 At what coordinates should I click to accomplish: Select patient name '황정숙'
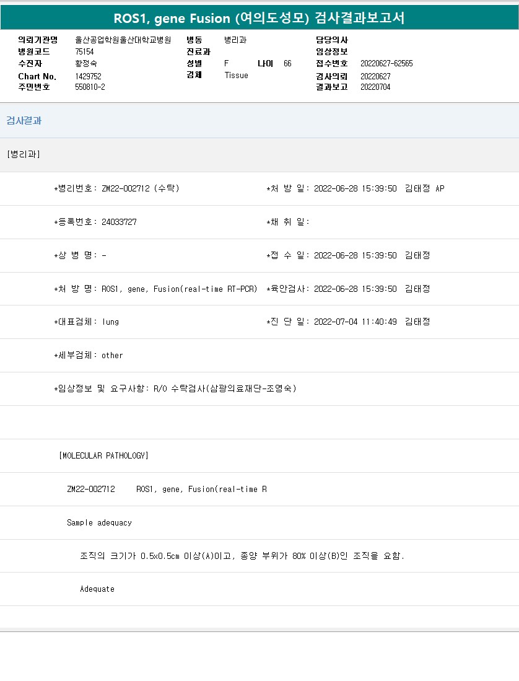[86, 63]
